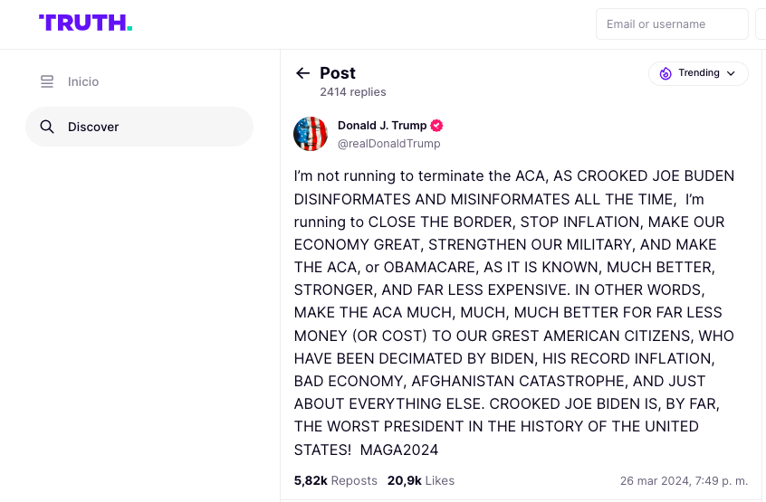Navigate to Inicio in the sidebar
The height and width of the screenshot is (502, 766).
coord(83,82)
